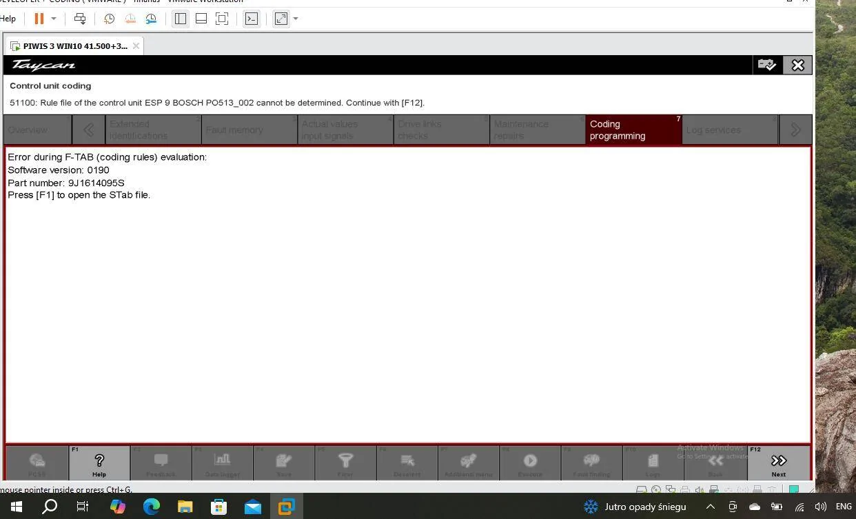Toggle the VMware thumbnail bar view
Screen dimensions: 856x519
click(x=201, y=19)
